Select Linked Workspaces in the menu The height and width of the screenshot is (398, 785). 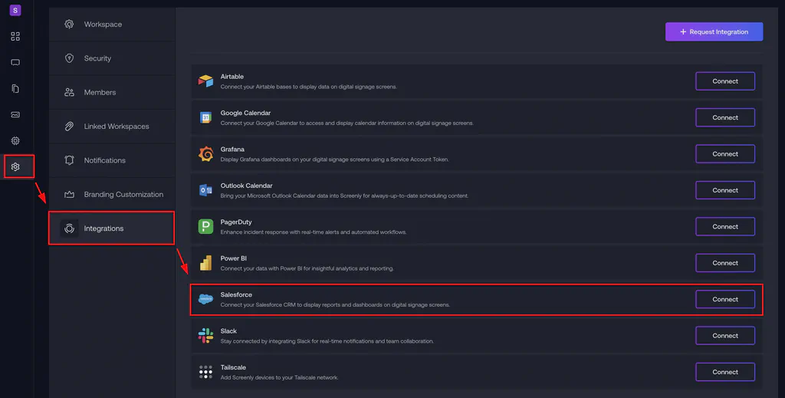[x=112, y=127]
